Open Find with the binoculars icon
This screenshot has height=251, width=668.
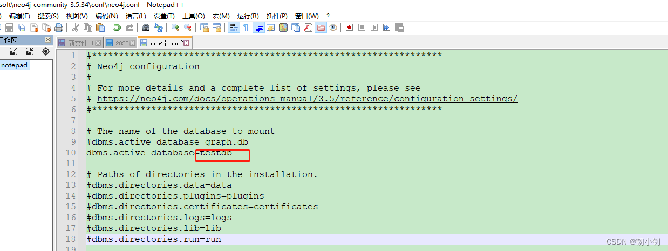pyautogui.click(x=146, y=27)
